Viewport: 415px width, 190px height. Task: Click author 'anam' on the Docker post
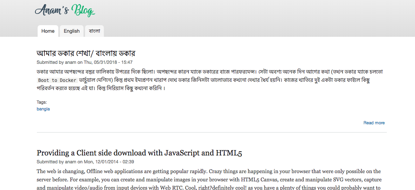pyautogui.click(x=70, y=62)
